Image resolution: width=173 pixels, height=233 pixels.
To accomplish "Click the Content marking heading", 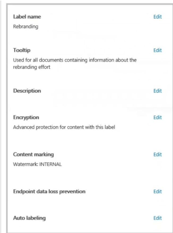I will pos(31,154).
